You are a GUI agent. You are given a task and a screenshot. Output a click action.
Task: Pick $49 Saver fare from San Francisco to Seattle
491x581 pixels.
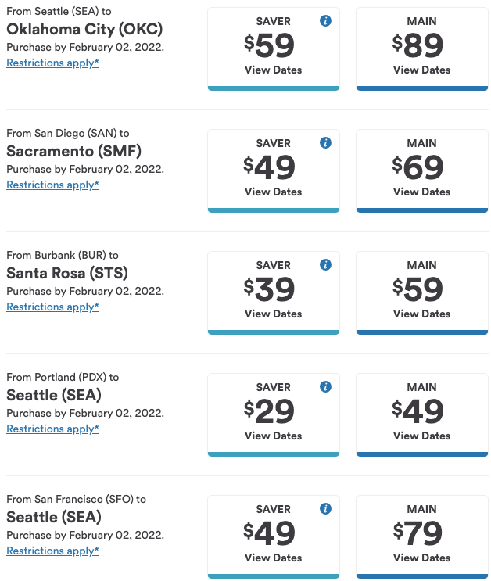(x=274, y=536)
